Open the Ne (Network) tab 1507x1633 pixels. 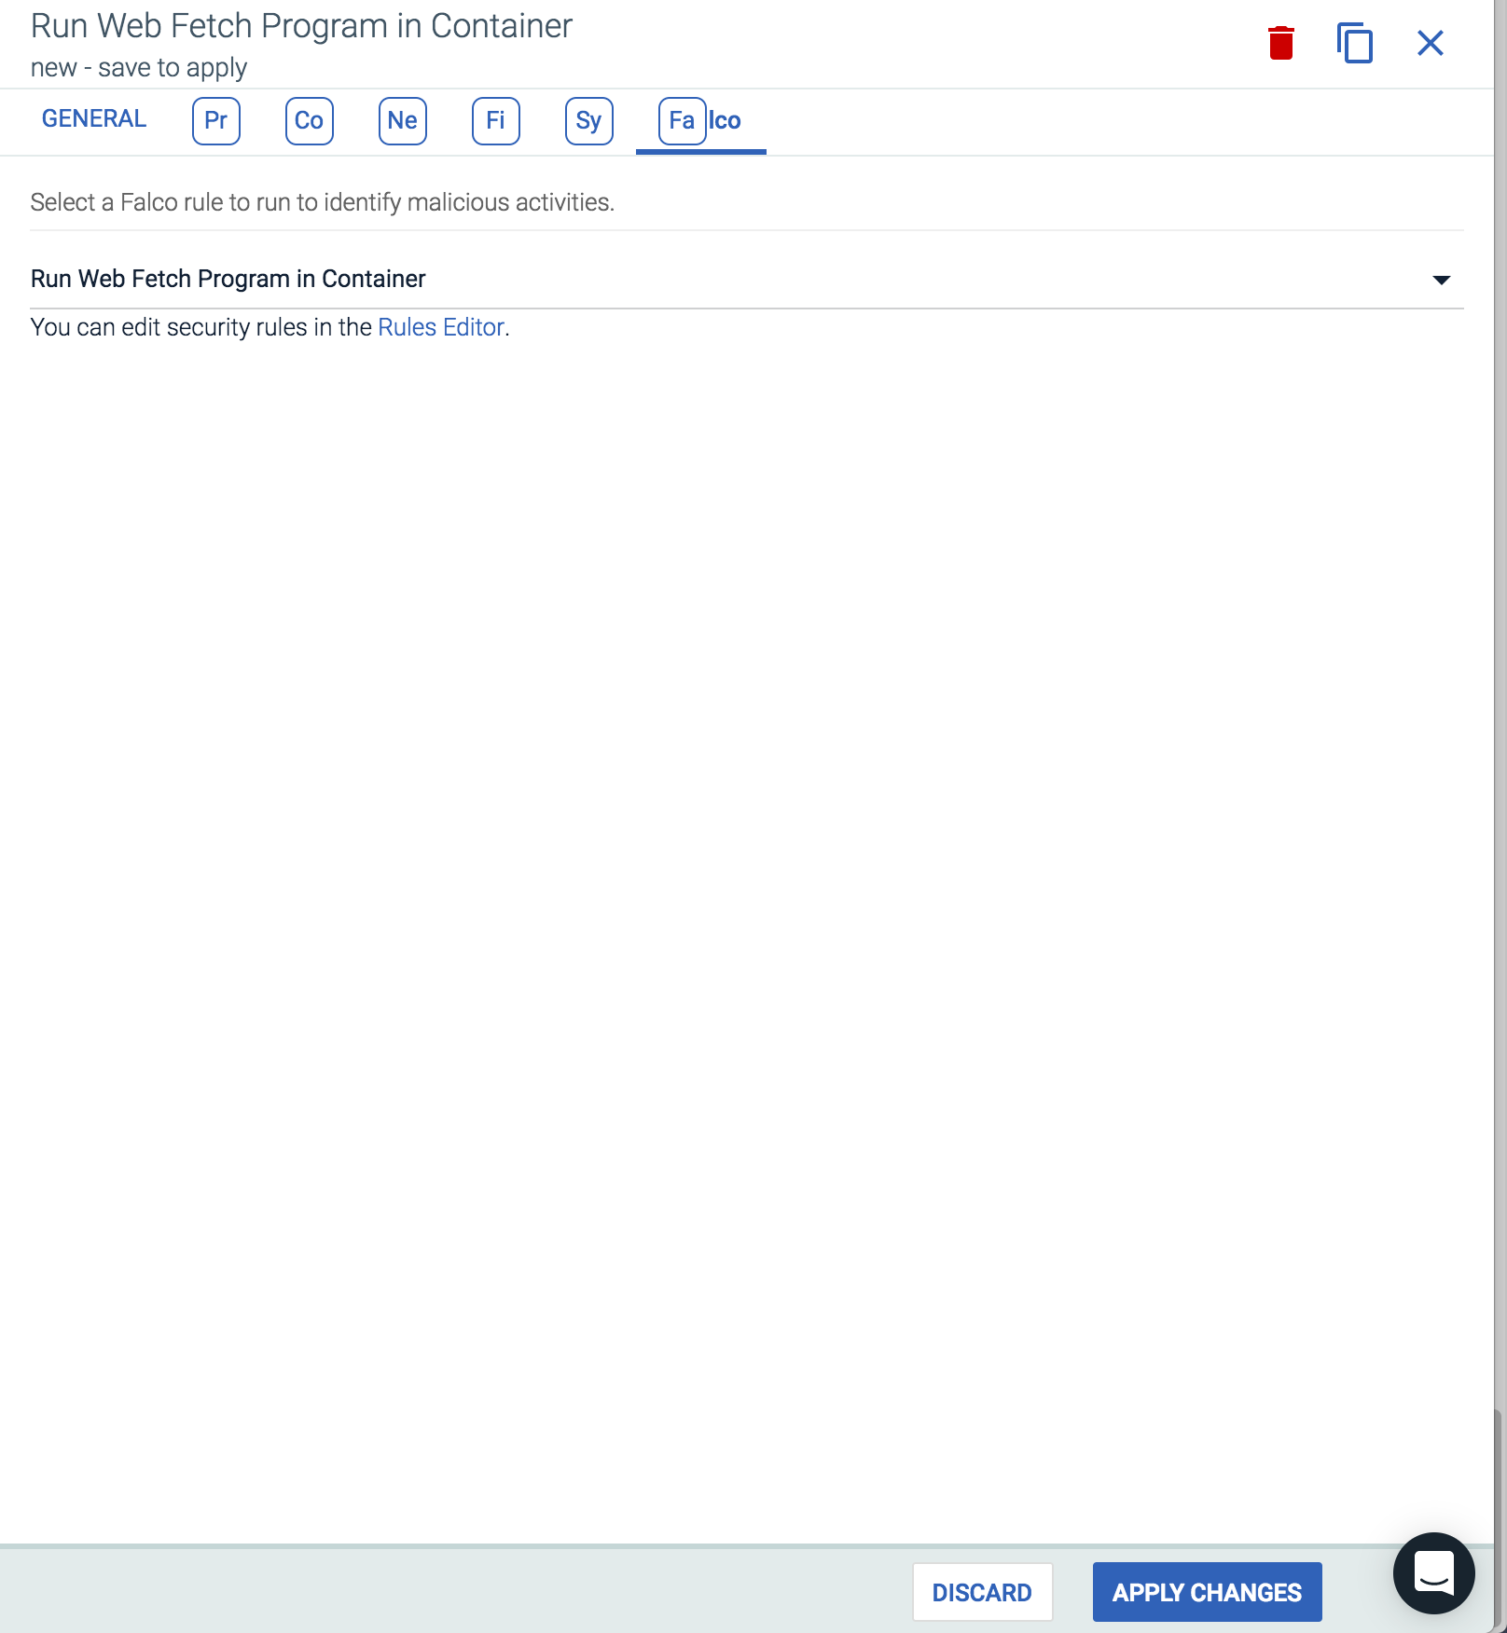[403, 121]
